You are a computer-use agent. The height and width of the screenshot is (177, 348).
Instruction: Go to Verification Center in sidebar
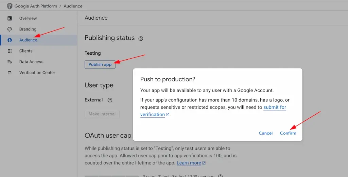pyautogui.click(x=37, y=73)
